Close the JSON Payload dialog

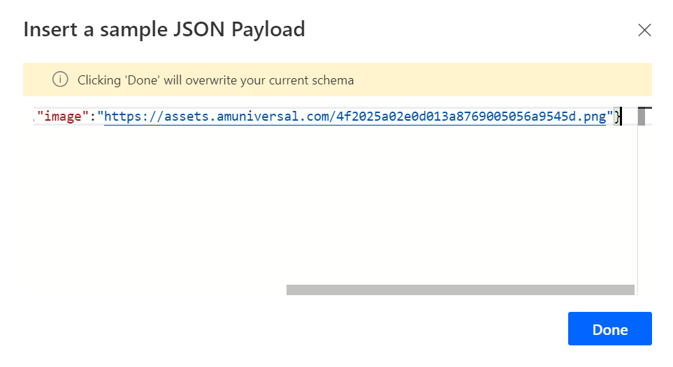click(x=644, y=30)
